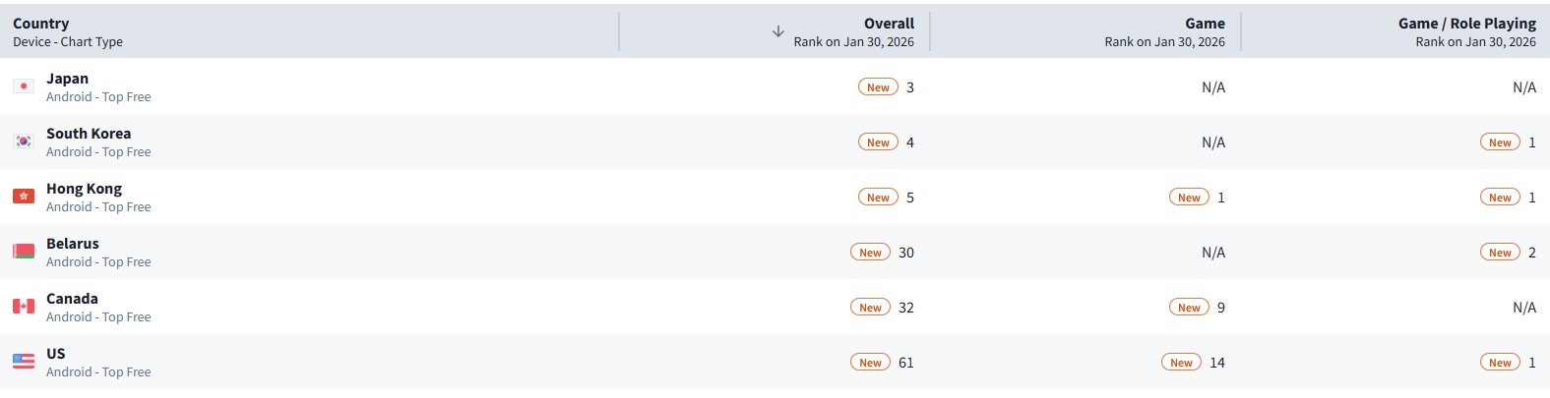Open Canada's Android - Top Free chart link
This screenshot has height=398, width=1550.
tap(98, 317)
